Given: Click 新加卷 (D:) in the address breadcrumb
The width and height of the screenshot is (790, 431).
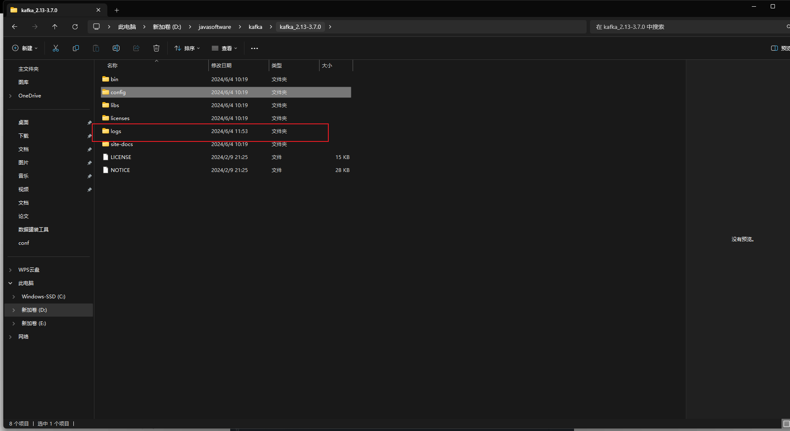Looking at the screenshot, I should (167, 27).
